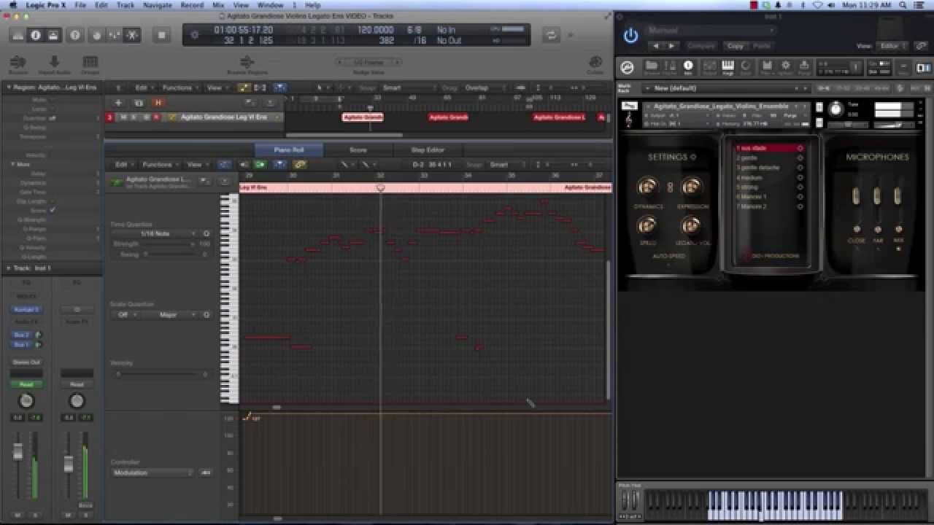This screenshot has height=525, width=934.
Task: Click the Kontakt keyboard view icon
Action: pyautogui.click(x=727, y=67)
